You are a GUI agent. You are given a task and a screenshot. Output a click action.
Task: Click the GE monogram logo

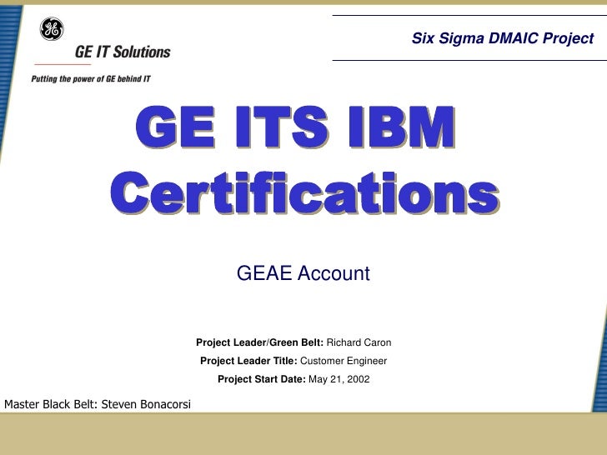pos(52,29)
